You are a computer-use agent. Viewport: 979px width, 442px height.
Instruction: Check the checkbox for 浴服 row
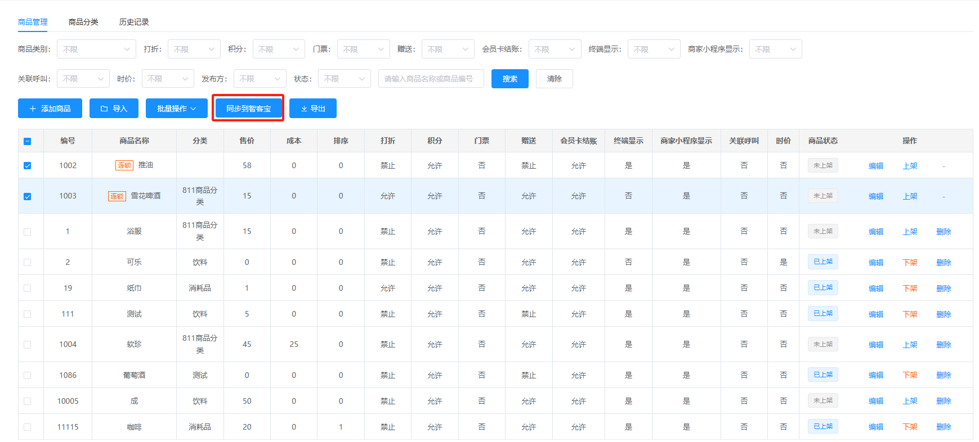click(x=28, y=232)
